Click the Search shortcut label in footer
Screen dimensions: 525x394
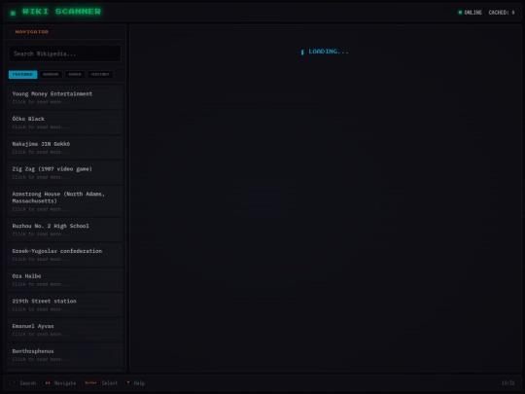pos(28,383)
